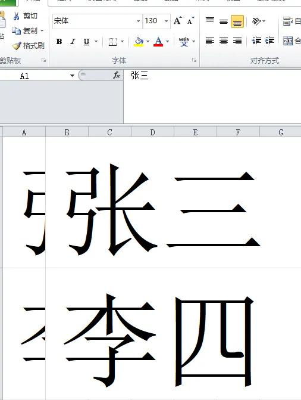This screenshot has width=301, height=400.
Task: Click the merge cells icon
Action: pyautogui.click(x=288, y=41)
